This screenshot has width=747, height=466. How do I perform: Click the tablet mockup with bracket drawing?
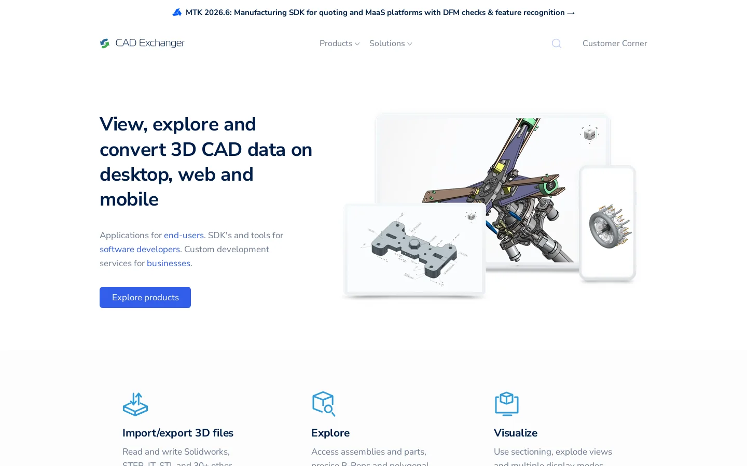(x=414, y=250)
